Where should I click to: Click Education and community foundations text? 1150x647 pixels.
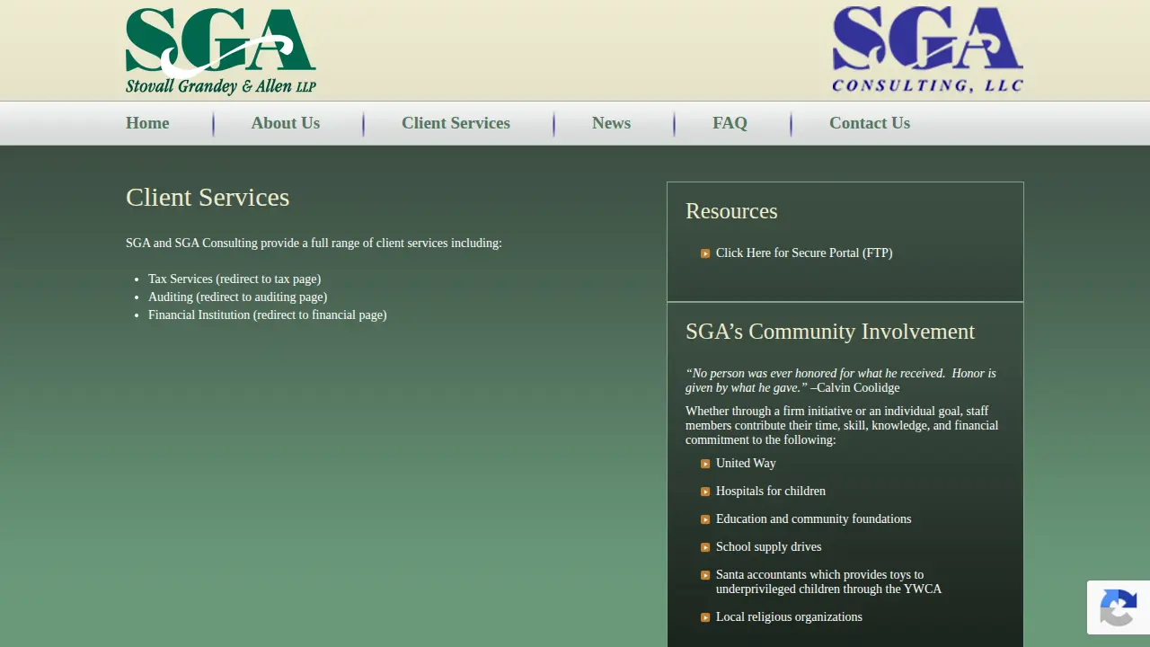click(x=813, y=518)
